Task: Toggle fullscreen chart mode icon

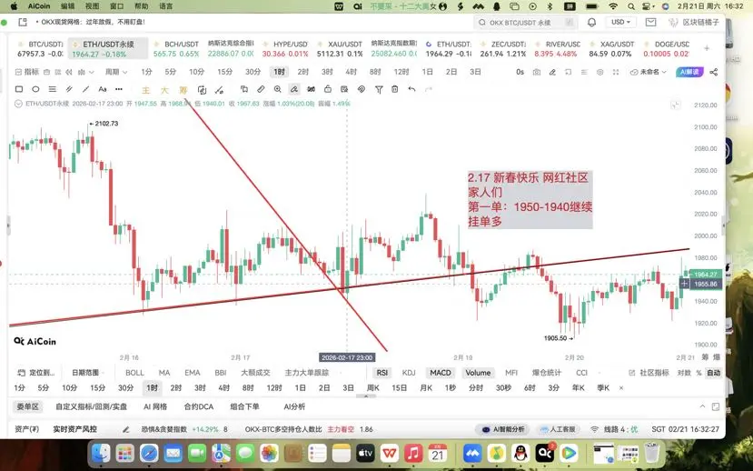Action: point(616,72)
